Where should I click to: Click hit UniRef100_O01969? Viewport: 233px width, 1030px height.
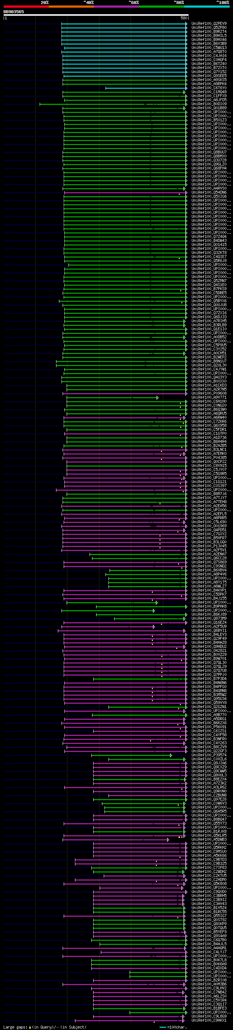point(209,526)
